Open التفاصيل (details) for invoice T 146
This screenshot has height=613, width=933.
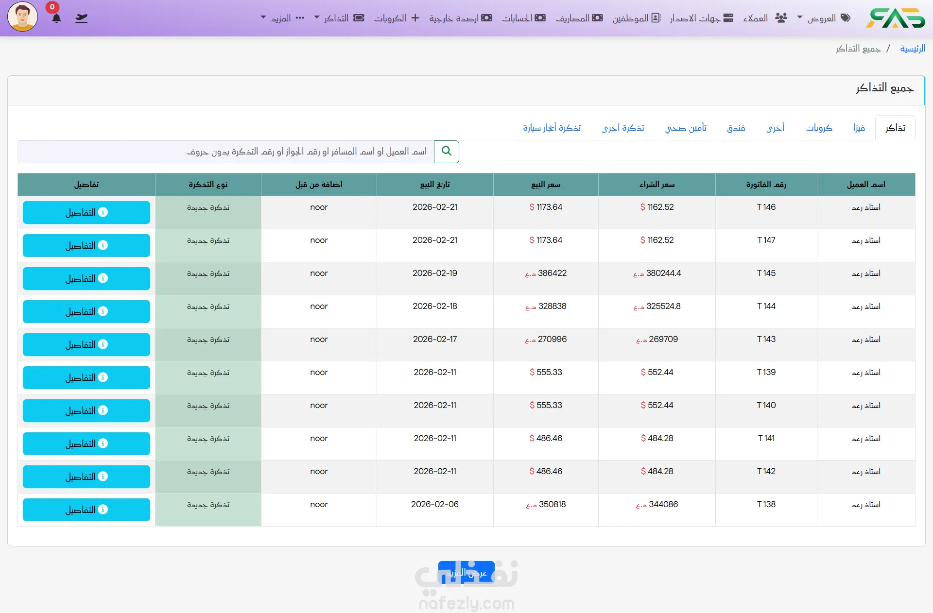coord(86,212)
